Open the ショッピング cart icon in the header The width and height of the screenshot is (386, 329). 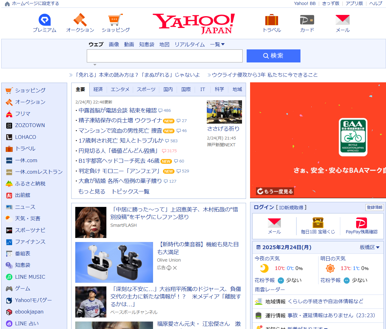(115, 20)
